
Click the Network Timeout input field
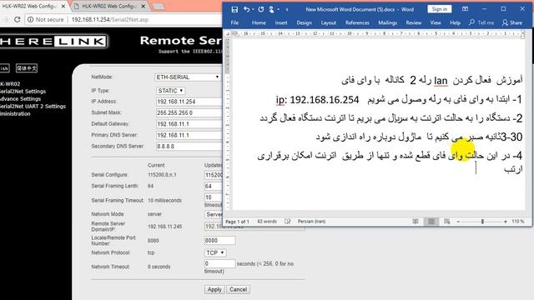pyautogui.click(x=219, y=263)
